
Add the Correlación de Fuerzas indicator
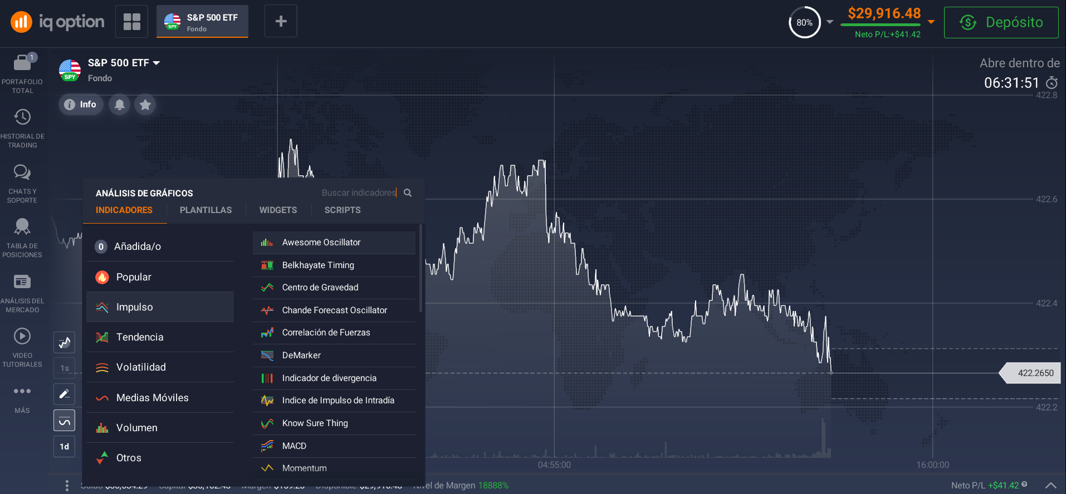coord(334,333)
